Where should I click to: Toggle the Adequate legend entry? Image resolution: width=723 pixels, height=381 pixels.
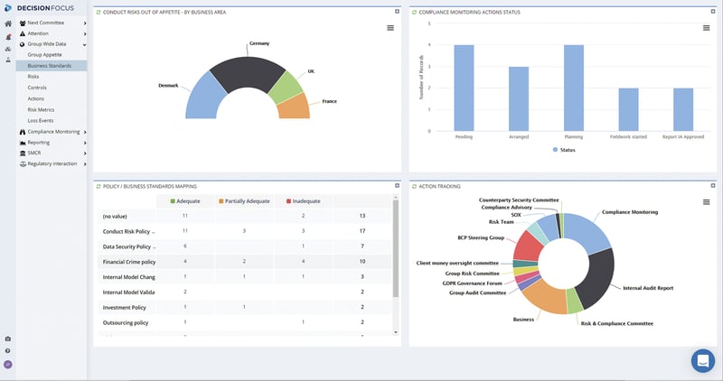tap(185, 201)
